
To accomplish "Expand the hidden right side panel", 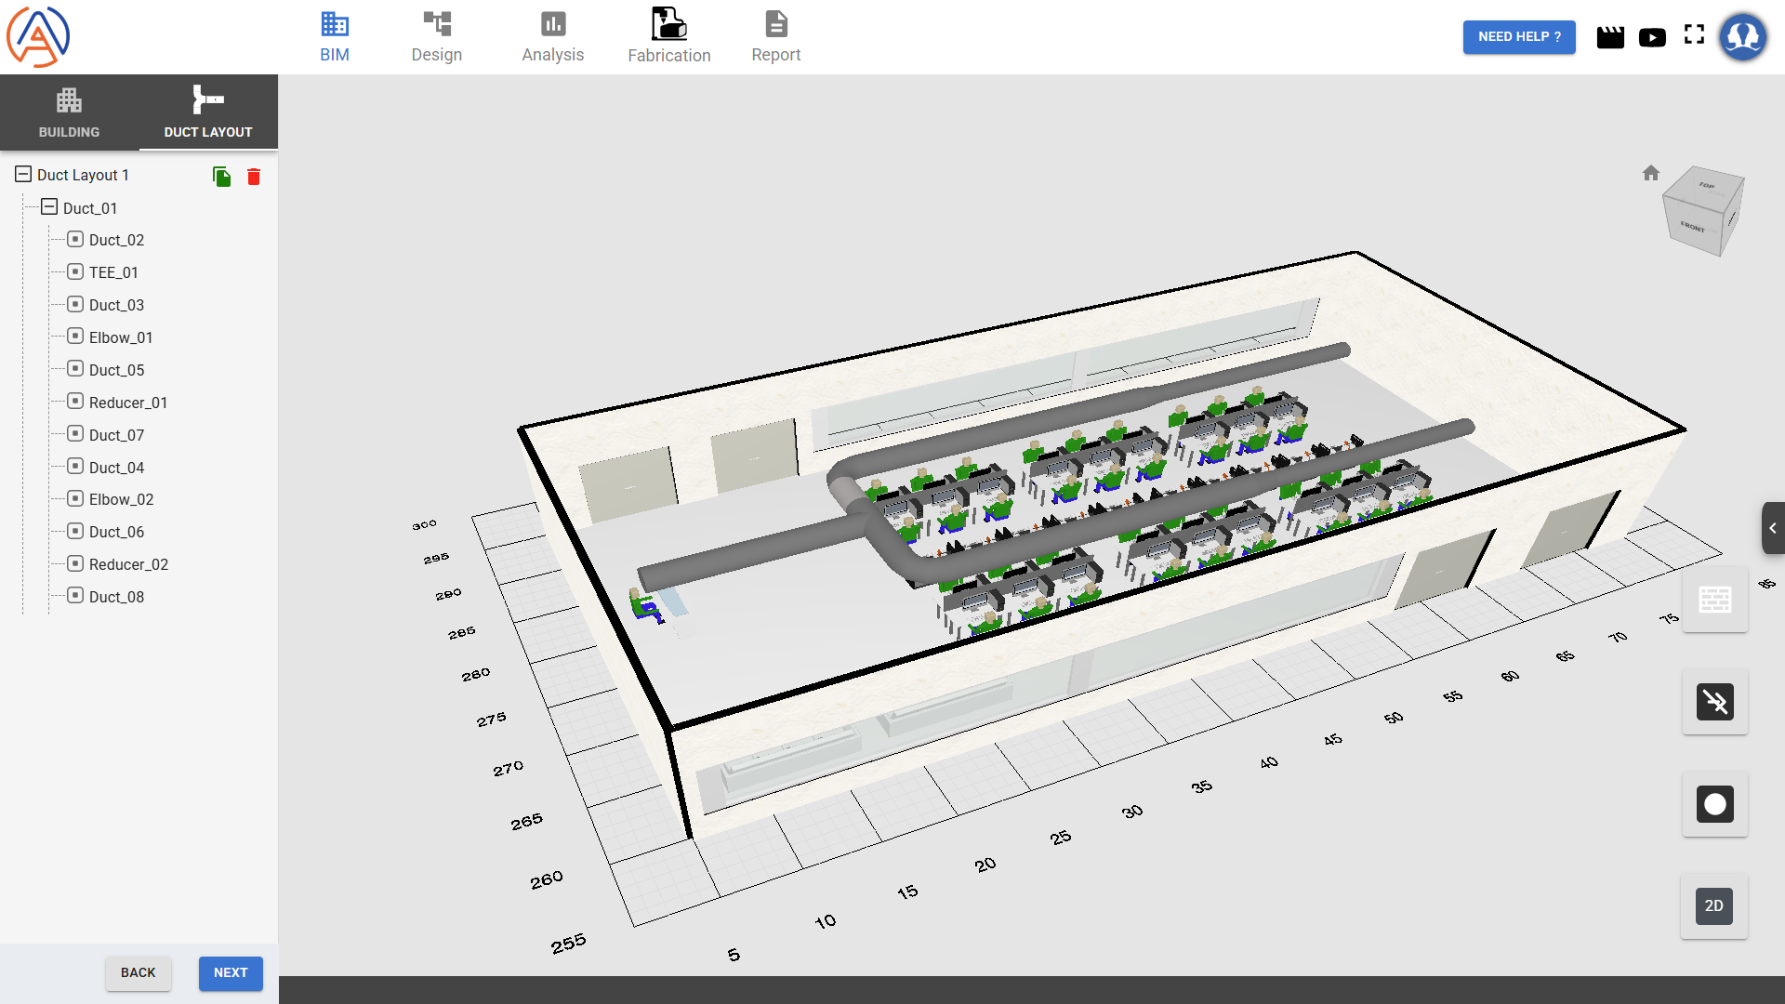I will point(1772,528).
